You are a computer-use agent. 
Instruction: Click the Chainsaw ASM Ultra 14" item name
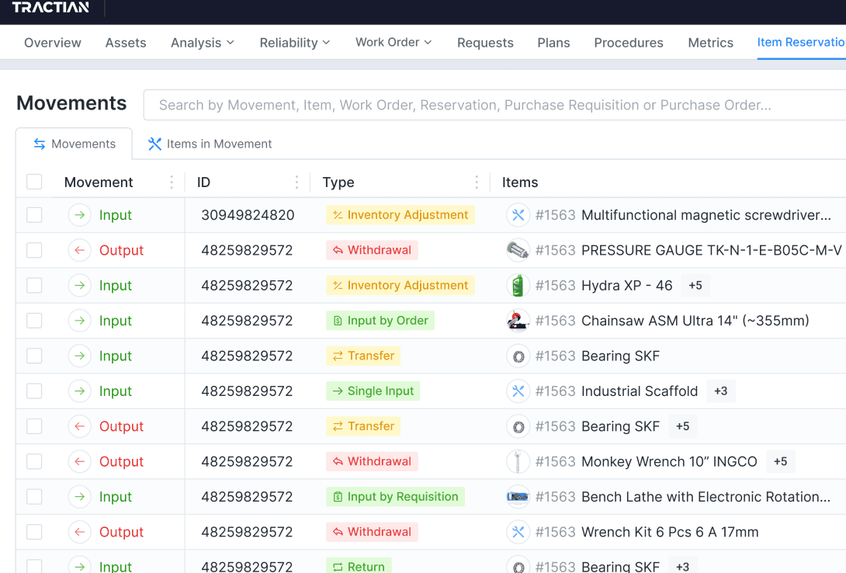695,321
